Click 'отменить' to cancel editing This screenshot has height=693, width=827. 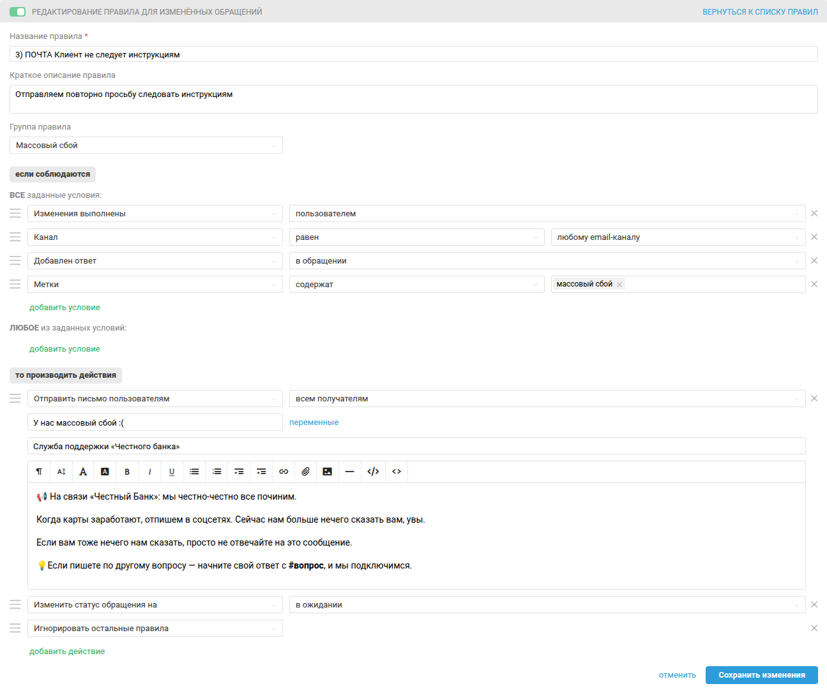[x=678, y=675]
